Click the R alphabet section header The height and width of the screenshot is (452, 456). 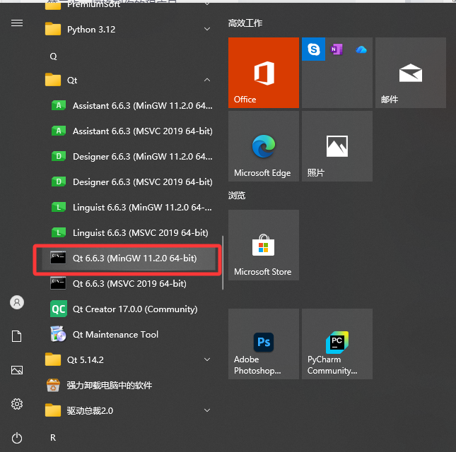(x=53, y=437)
